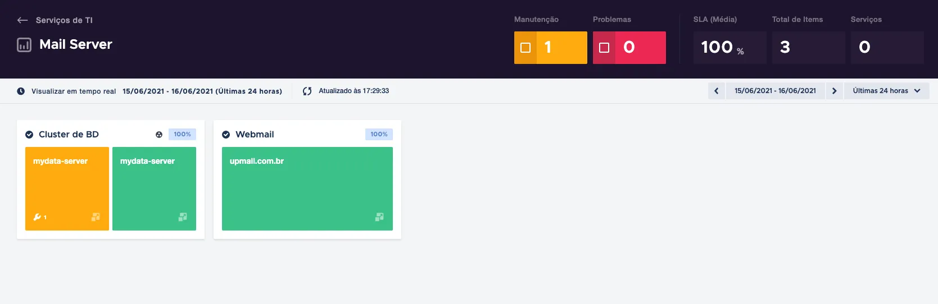Screen dimensions: 938x304
Task: Go to next date range with right chevron
Action: pyautogui.click(x=834, y=91)
